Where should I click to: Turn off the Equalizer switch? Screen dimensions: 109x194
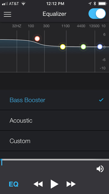(97, 14)
